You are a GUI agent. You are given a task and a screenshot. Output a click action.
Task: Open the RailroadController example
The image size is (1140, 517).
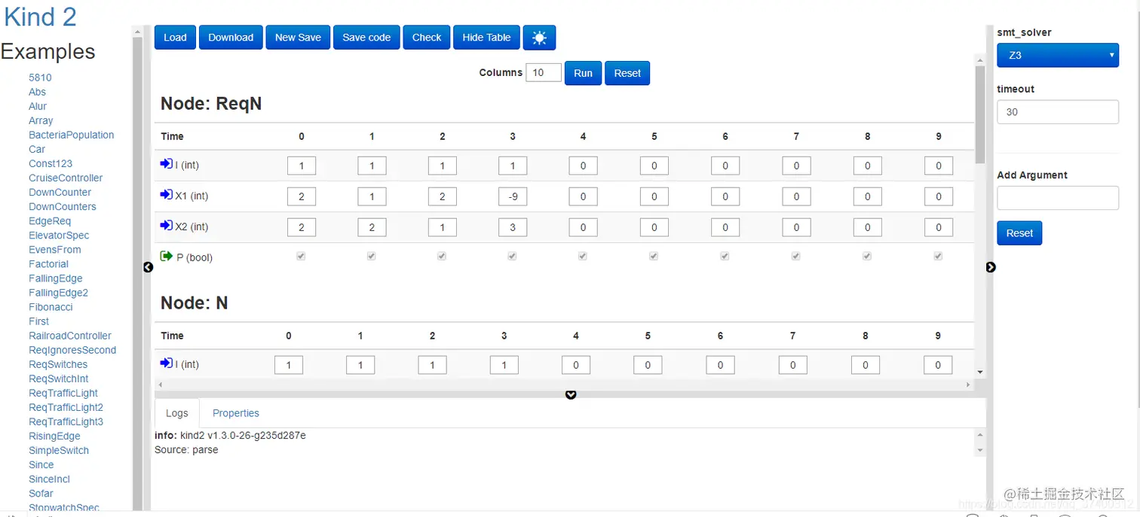70,336
